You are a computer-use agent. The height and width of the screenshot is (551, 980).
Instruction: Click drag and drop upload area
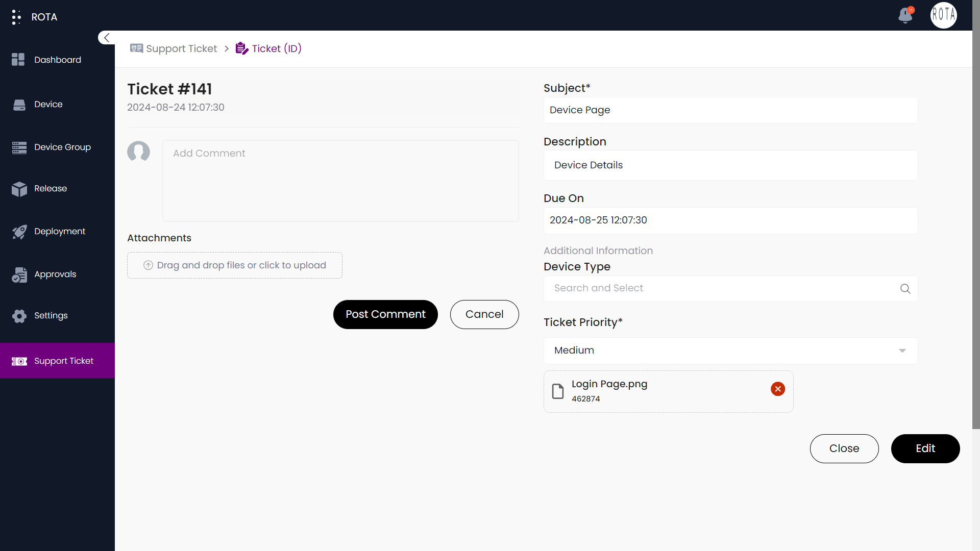[x=235, y=265]
